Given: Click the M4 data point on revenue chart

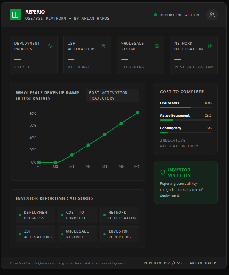Looking at the screenshot, I should coord(88,145).
